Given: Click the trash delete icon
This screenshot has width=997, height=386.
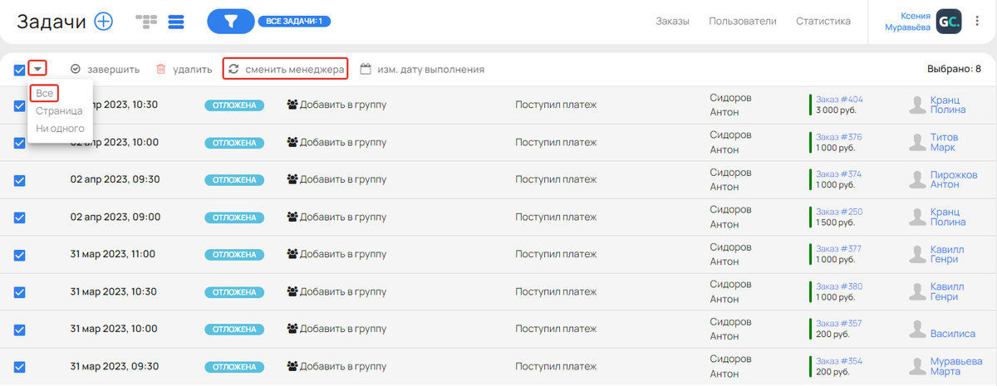Looking at the screenshot, I should coord(161,70).
